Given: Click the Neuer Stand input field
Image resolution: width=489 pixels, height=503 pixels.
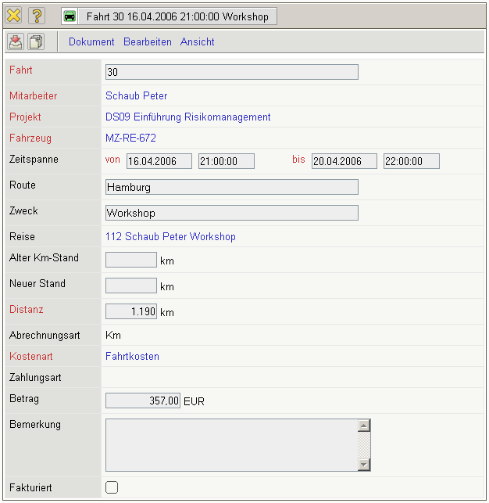Looking at the screenshot, I should 131,286.
